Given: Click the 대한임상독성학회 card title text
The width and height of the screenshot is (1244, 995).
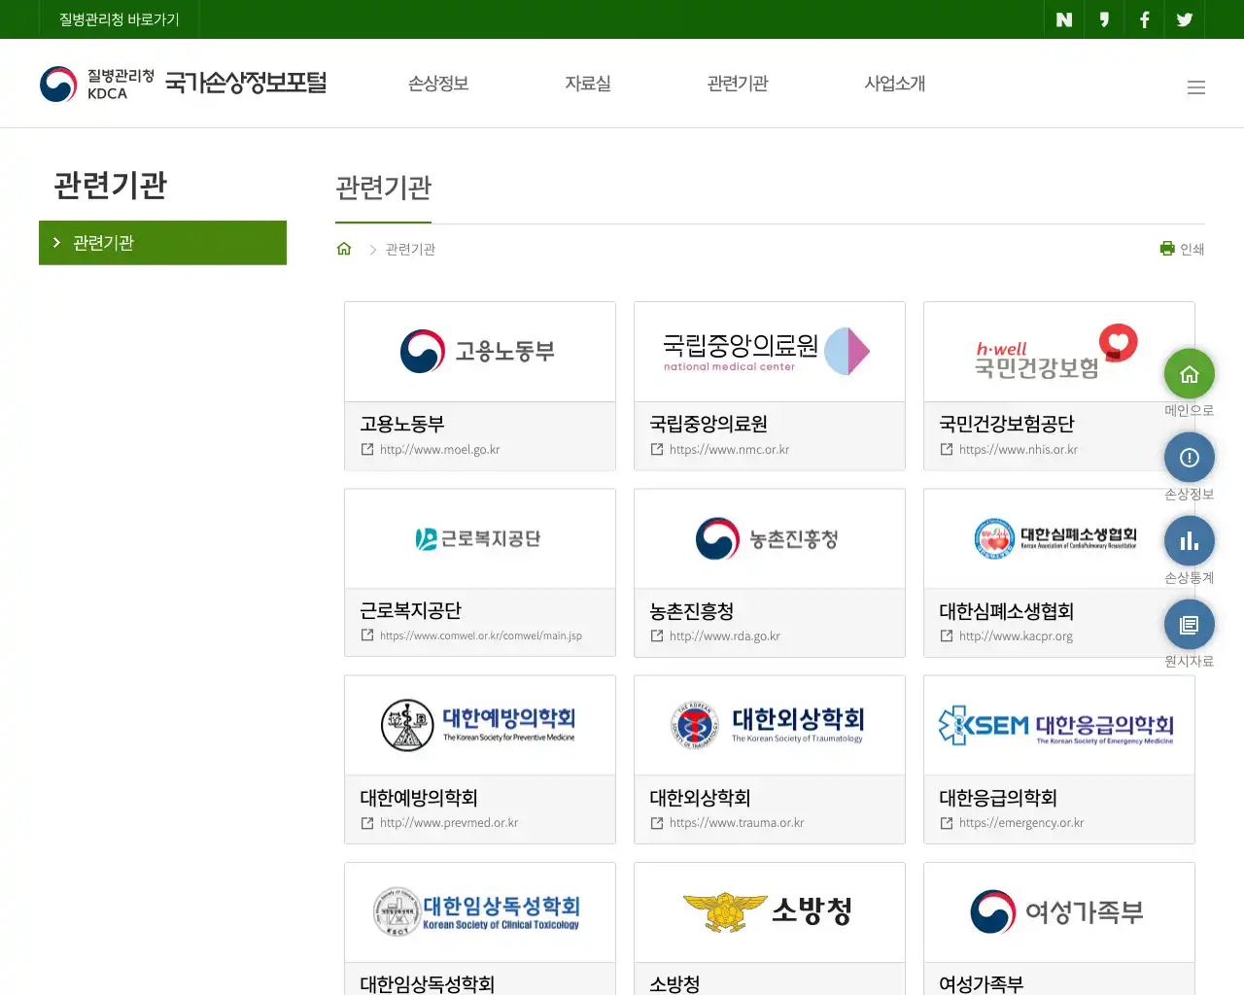Looking at the screenshot, I should [x=428, y=983].
